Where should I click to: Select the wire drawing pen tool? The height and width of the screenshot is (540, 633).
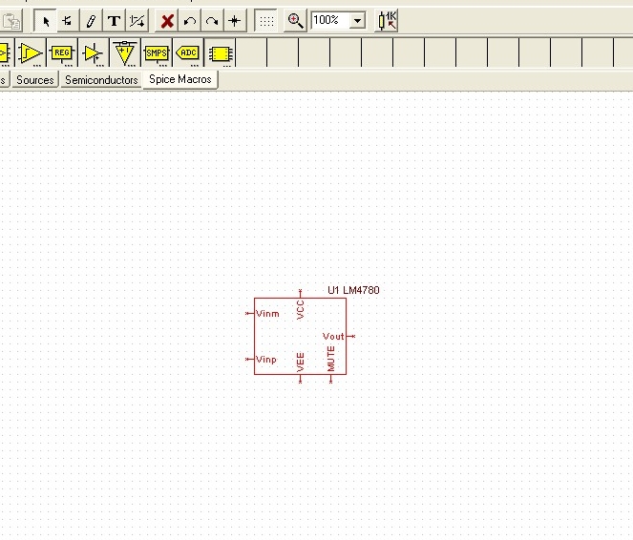click(91, 21)
